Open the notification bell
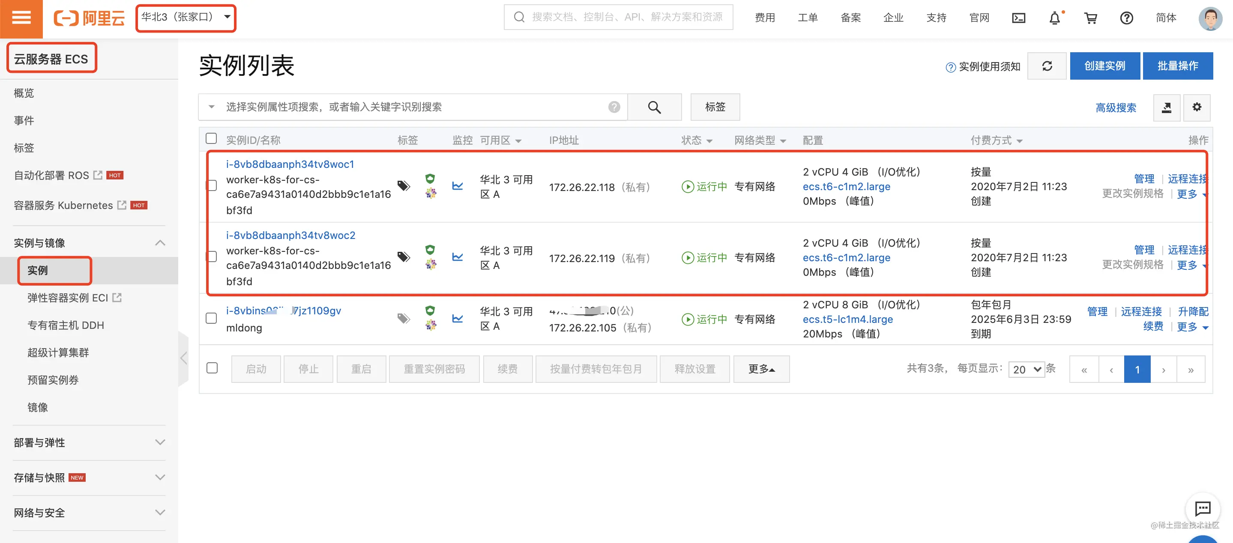The height and width of the screenshot is (543, 1233). coord(1054,18)
